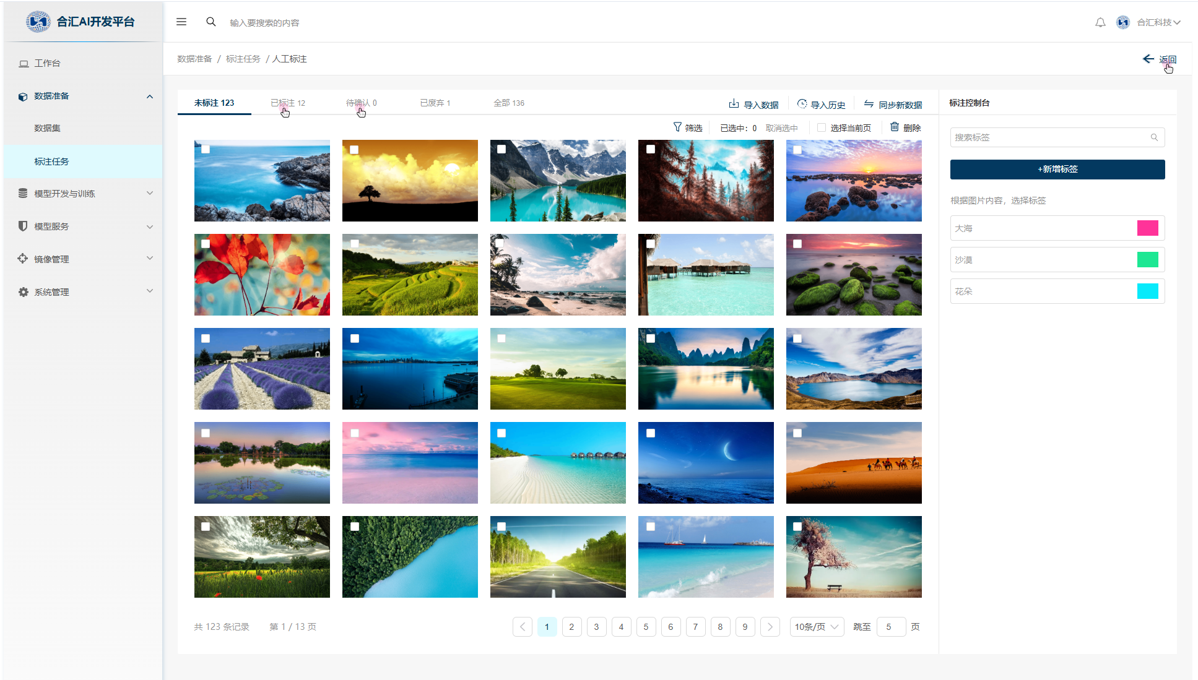The width and height of the screenshot is (1198, 680).
Task: Go to page 5 in pagination
Action: pyautogui.click(x=646, y=627)
